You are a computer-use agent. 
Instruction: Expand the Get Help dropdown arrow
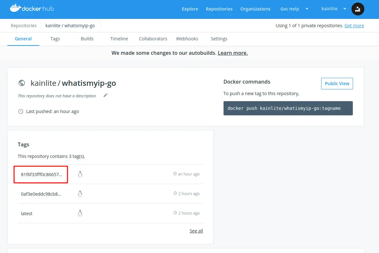click(307, 9)
